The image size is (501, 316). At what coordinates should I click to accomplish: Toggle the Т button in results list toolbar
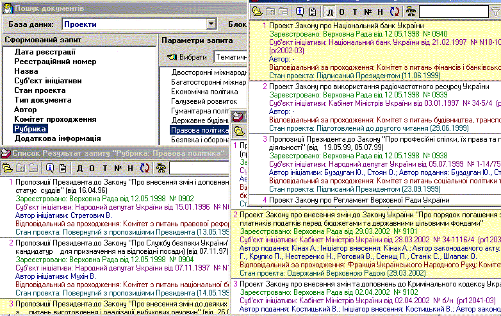point(104,168)
